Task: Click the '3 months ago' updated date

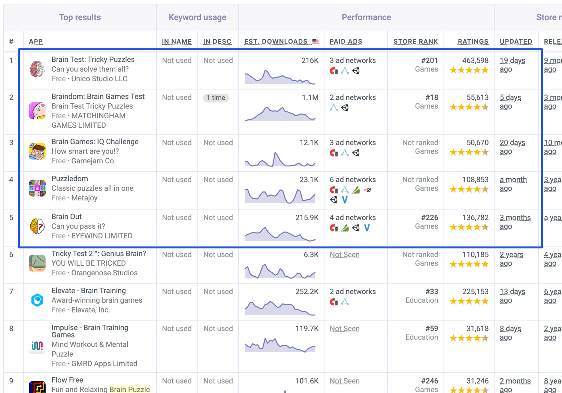Action: coord(515,222)
